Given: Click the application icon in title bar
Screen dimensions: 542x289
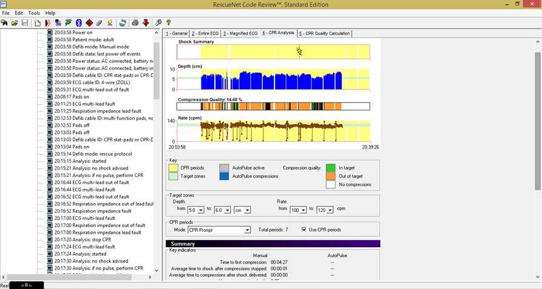Looking at the screenshot, I should point(3,4).
